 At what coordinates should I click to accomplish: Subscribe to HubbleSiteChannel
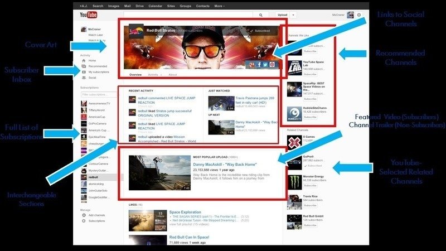click(310, 117)
